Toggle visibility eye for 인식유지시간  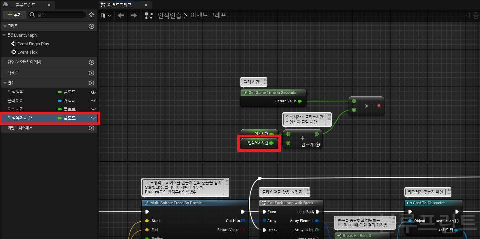(x=93, y=118)
